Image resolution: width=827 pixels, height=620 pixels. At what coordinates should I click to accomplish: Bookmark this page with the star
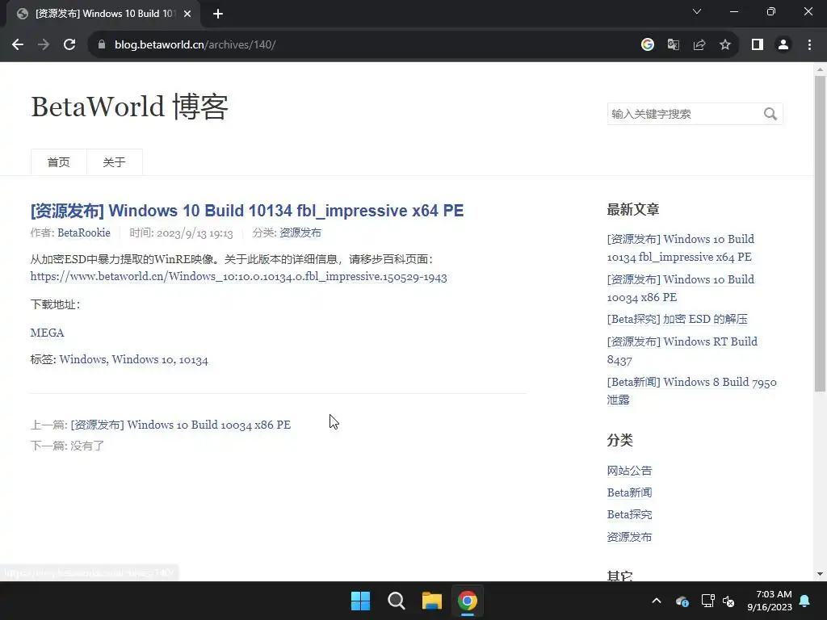[725, 45]
